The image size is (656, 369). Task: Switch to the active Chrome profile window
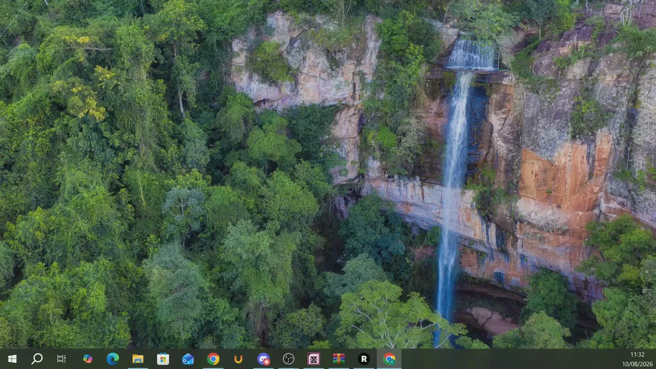click(389, 359)
